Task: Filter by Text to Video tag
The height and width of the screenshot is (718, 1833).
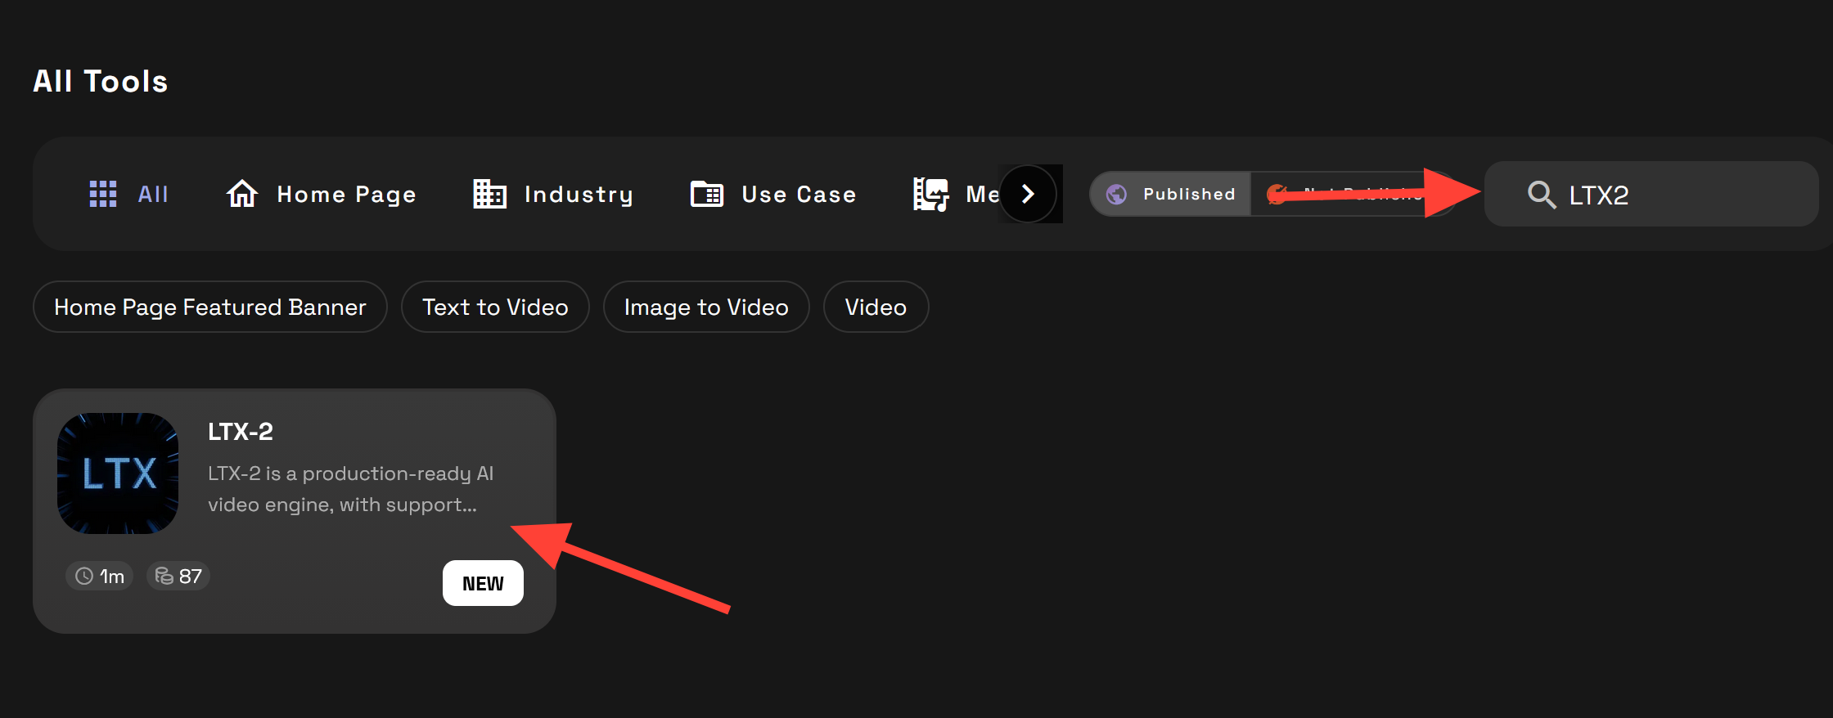Action: click(x=494, y=307)
